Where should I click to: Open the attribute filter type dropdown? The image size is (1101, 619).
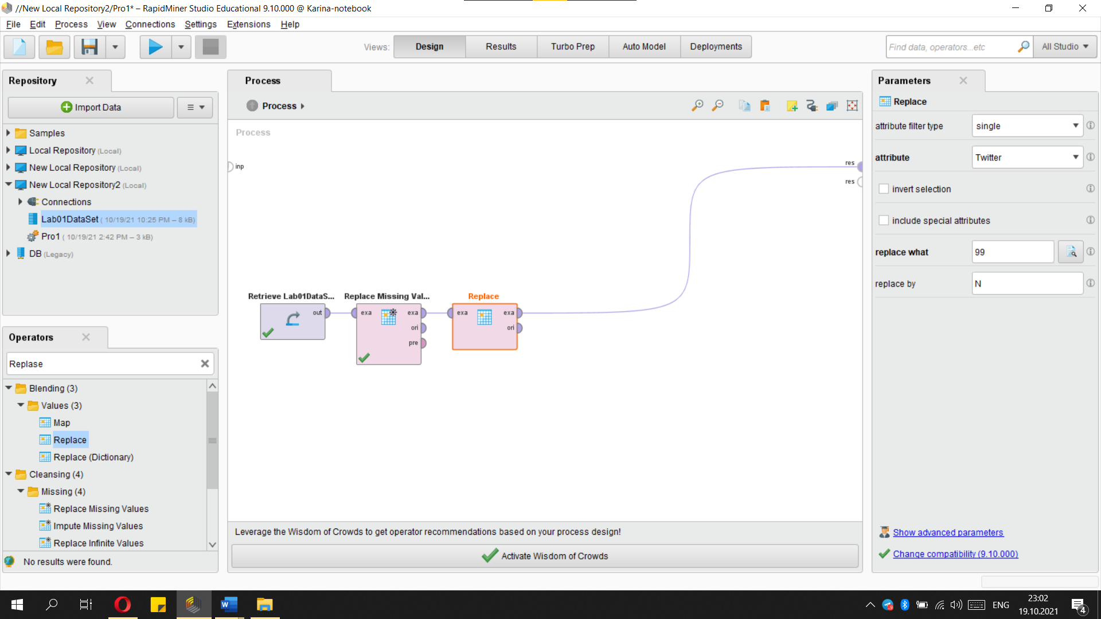pyautogui.click(x=1027, y=126)
